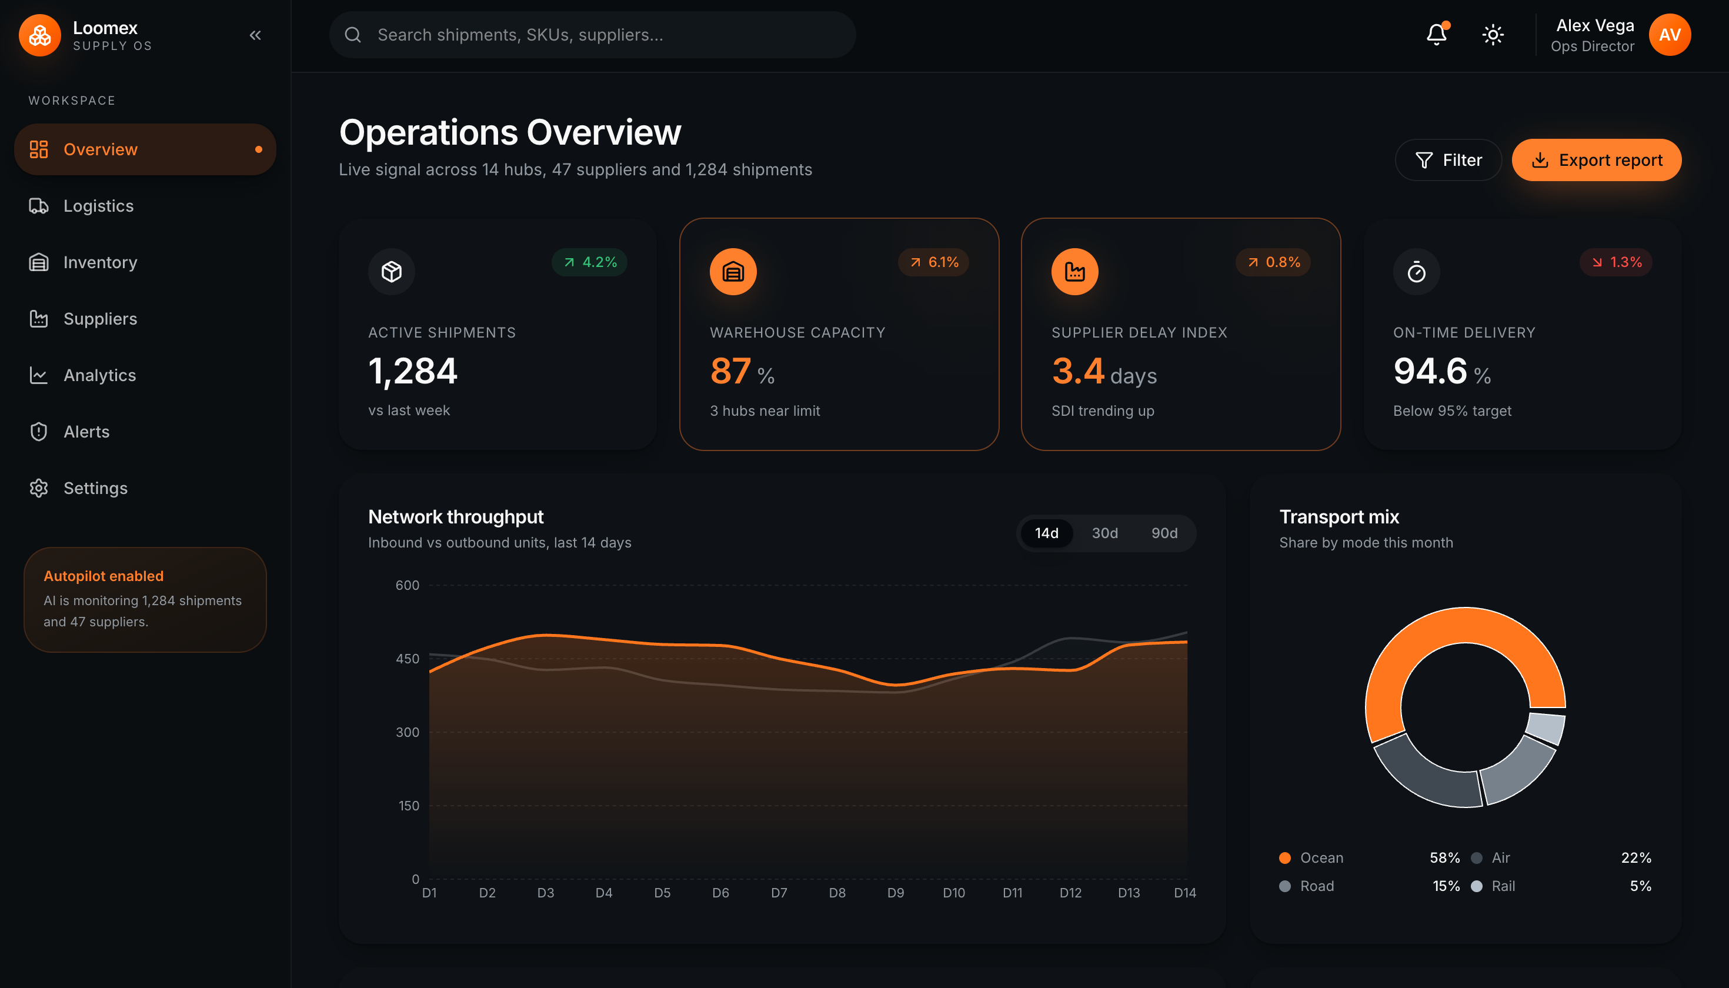The width and height of the screenshot is (1729, 988).
Task: Collapse the sidebar with double chevron
Action: point(255,35)
